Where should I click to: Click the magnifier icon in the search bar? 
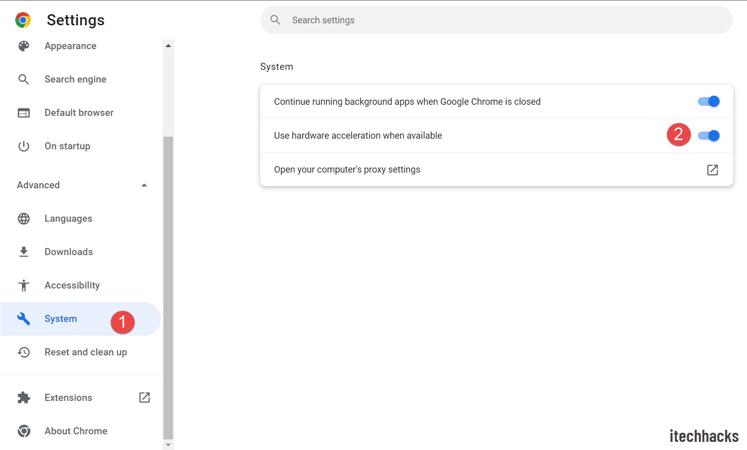coord(275,20)
